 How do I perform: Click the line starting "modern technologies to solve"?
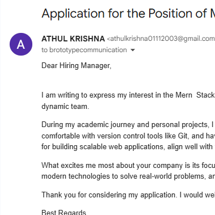pos(128,176)
